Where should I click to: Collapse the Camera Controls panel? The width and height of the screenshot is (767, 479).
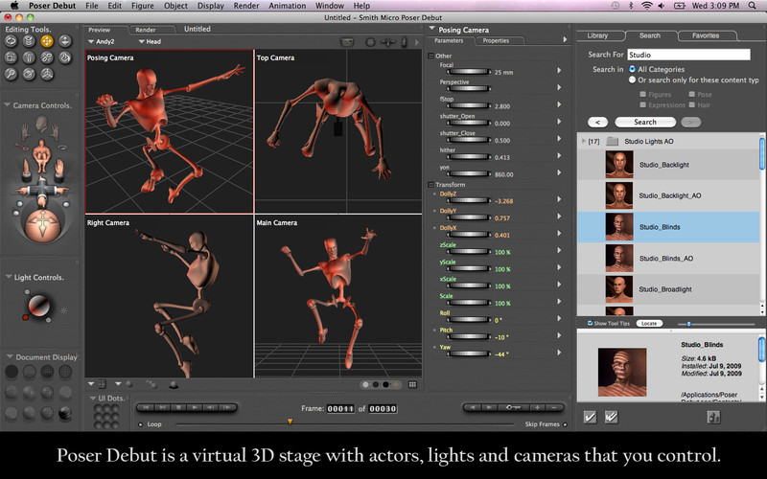tap(8, 104)
